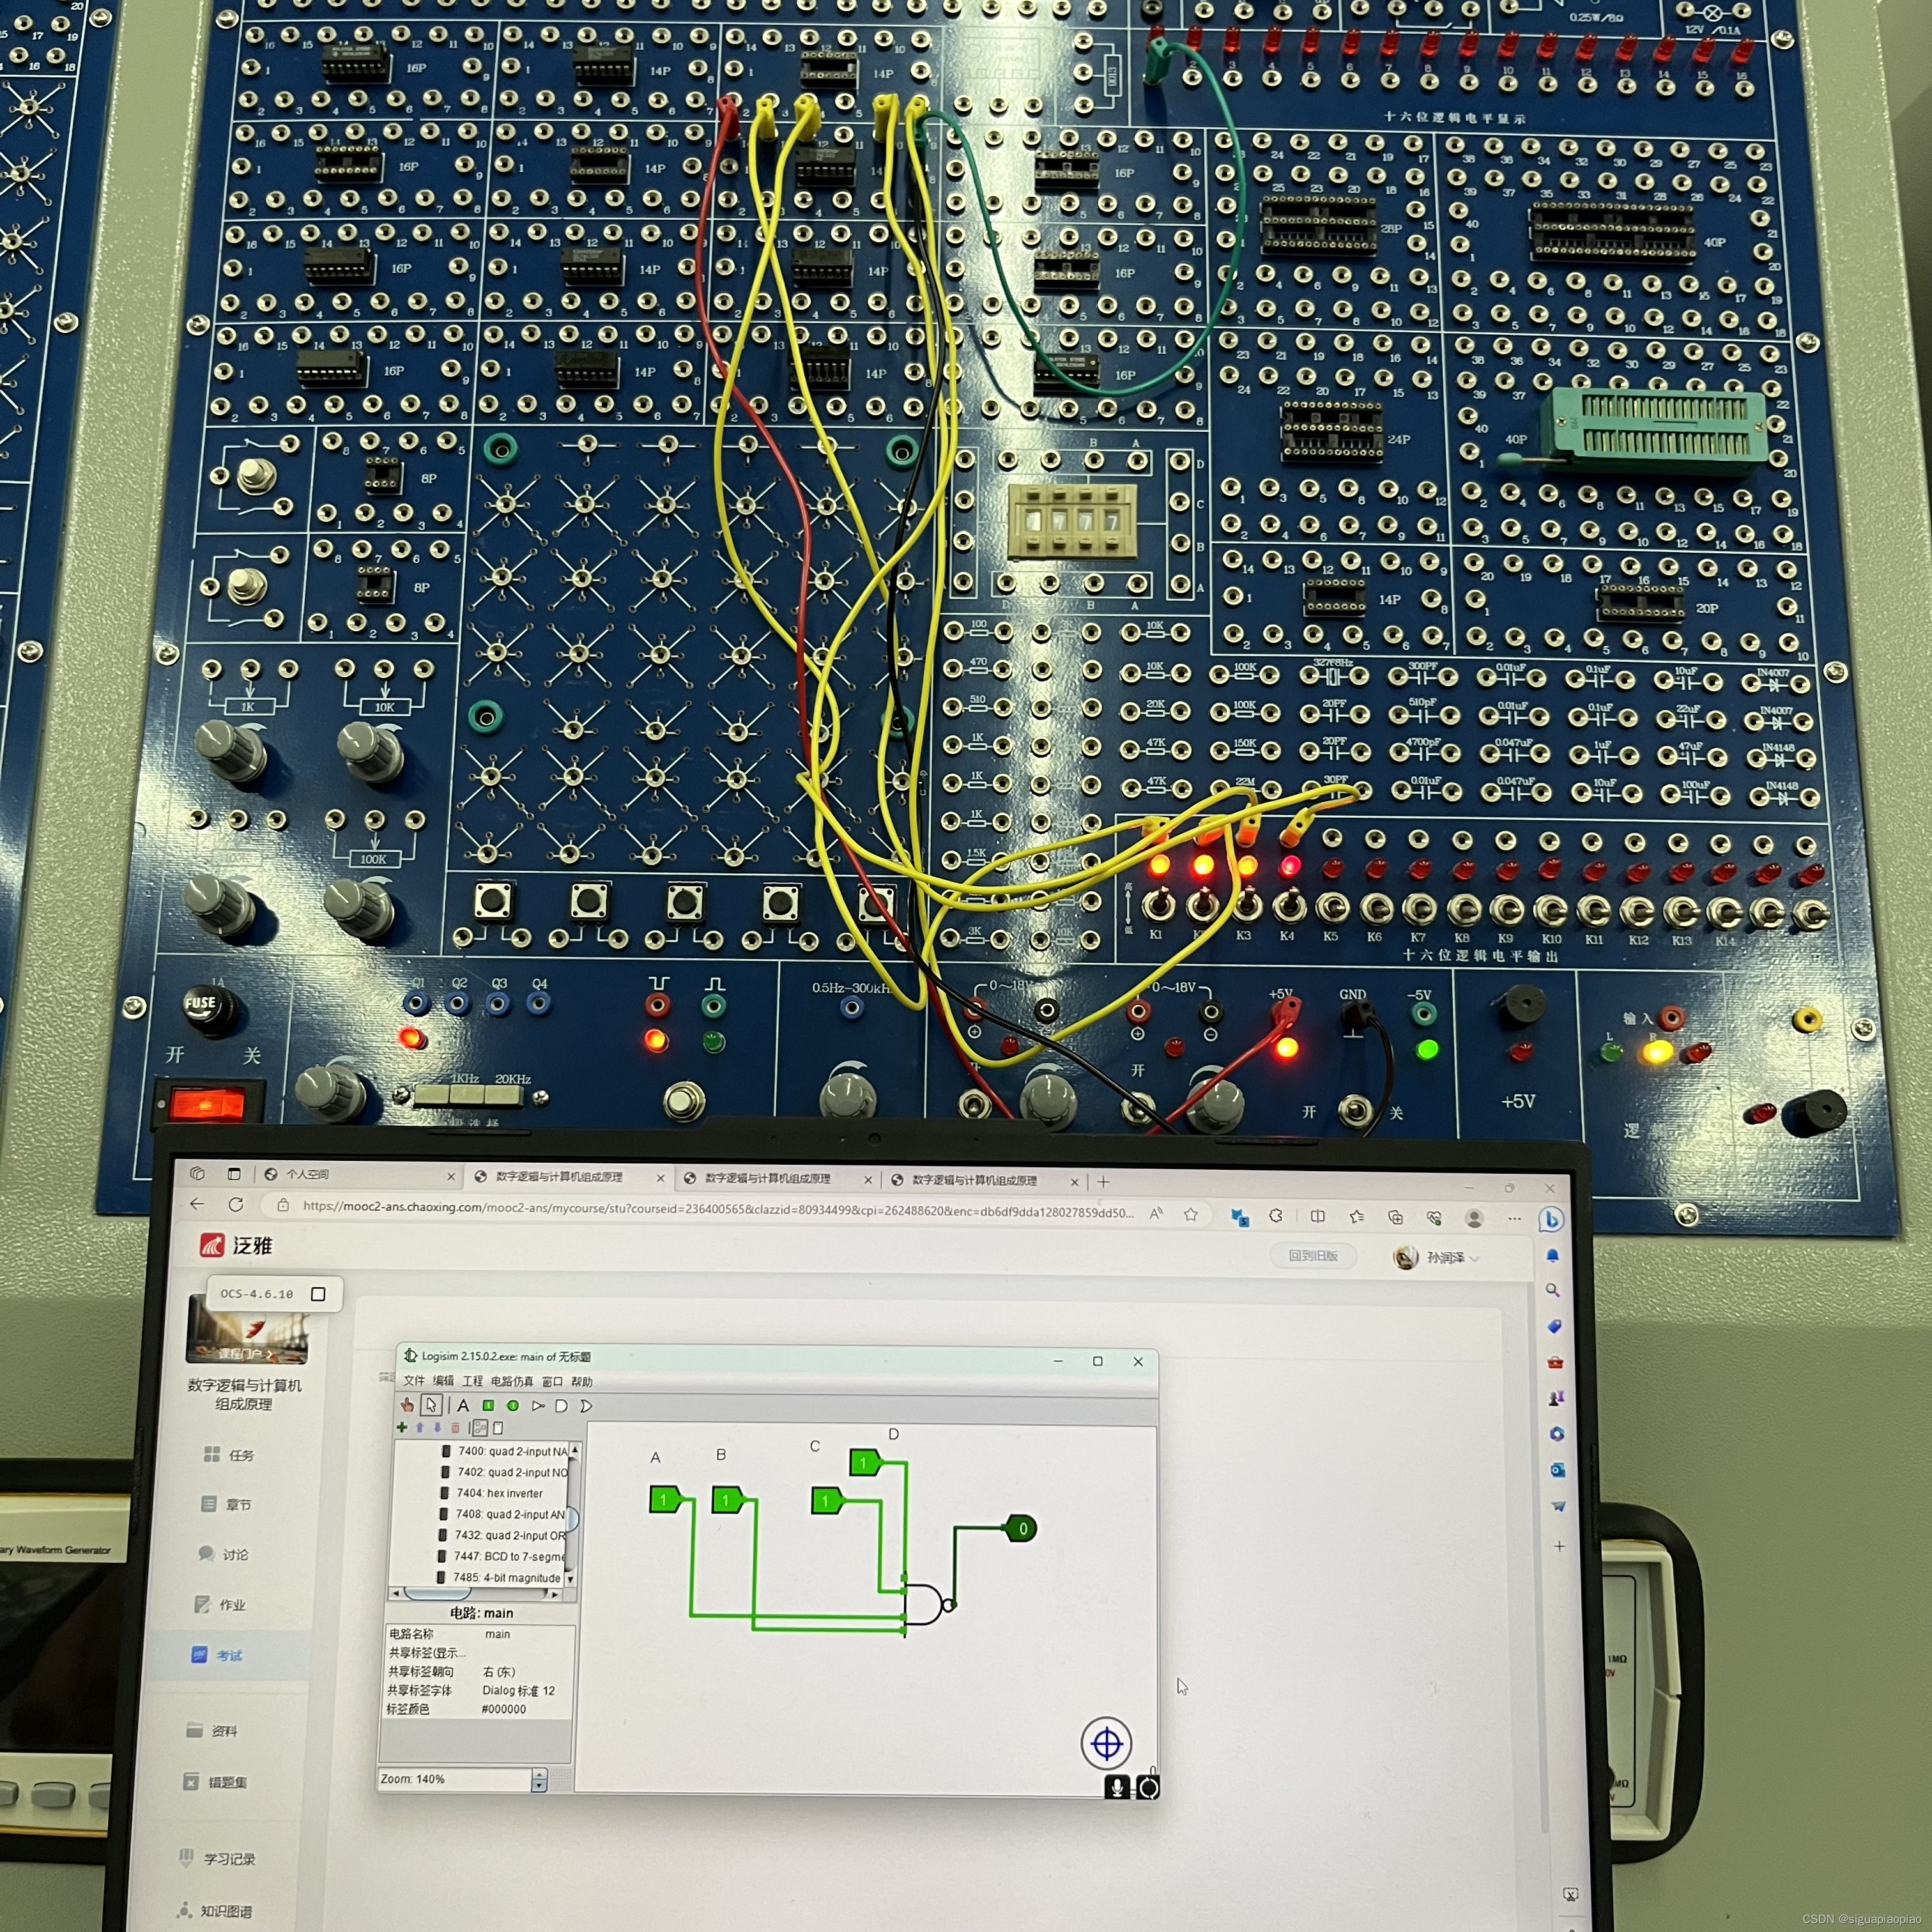Image resolution: width=1932 pixels, height=1932 pixels.
Task: Toggle input pin A value
Action: (664, 1499)
